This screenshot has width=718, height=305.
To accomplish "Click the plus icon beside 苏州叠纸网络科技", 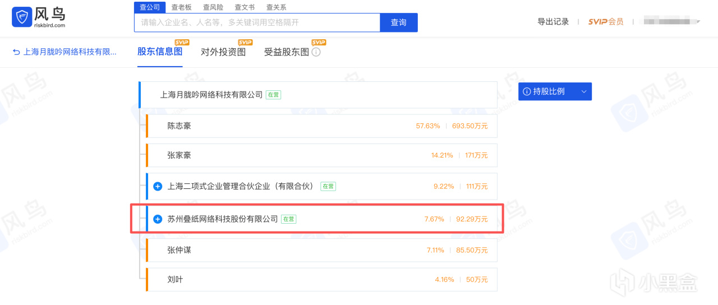I will tap(158, 219).
